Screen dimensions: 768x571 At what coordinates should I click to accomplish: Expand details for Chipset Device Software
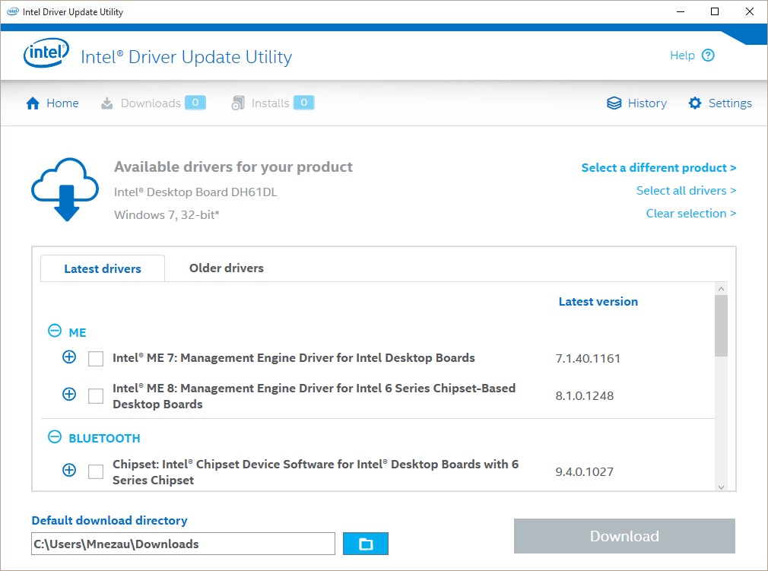(69, 470)
